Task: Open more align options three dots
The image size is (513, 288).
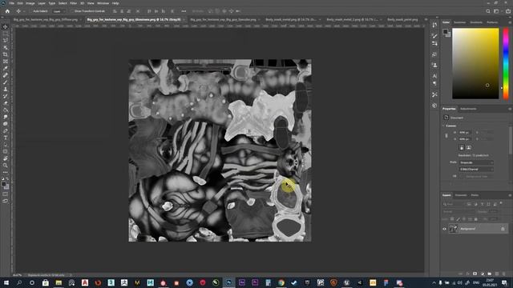Action: coord(184,11)
